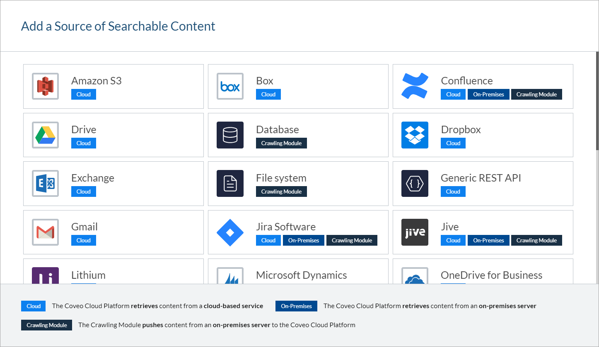599x347 pixels.
Task: Open the Jive source title
Action: [450, 227]
